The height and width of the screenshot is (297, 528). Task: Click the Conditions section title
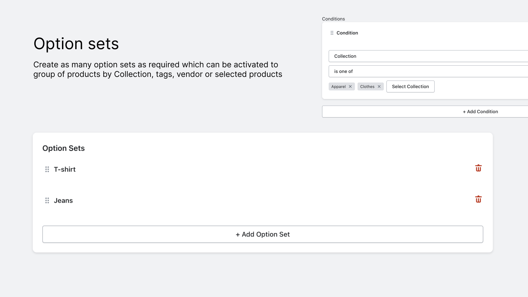click(x=334, y=19)
